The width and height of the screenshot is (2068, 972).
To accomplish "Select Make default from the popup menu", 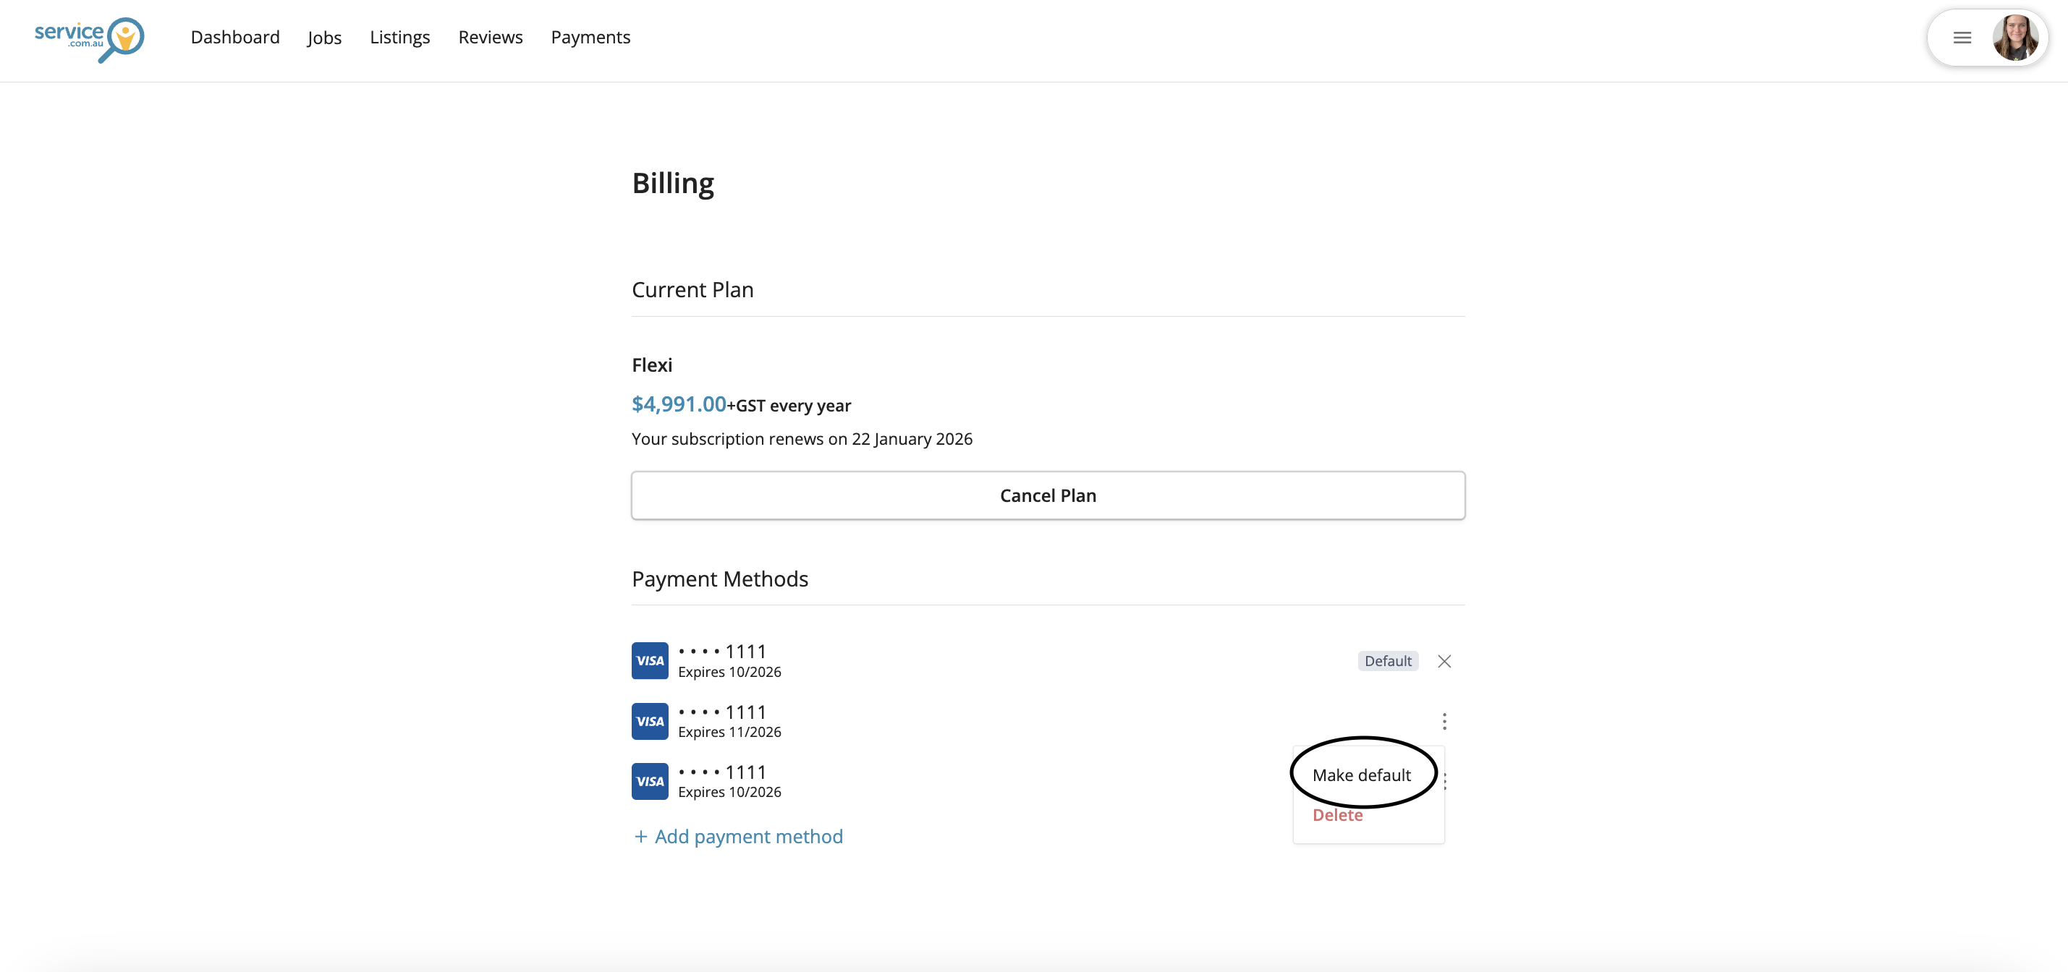I will (1362, 775).
